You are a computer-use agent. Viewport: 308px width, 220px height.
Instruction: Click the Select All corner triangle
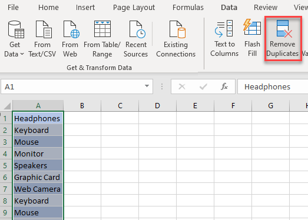click(x=7, y=106)
